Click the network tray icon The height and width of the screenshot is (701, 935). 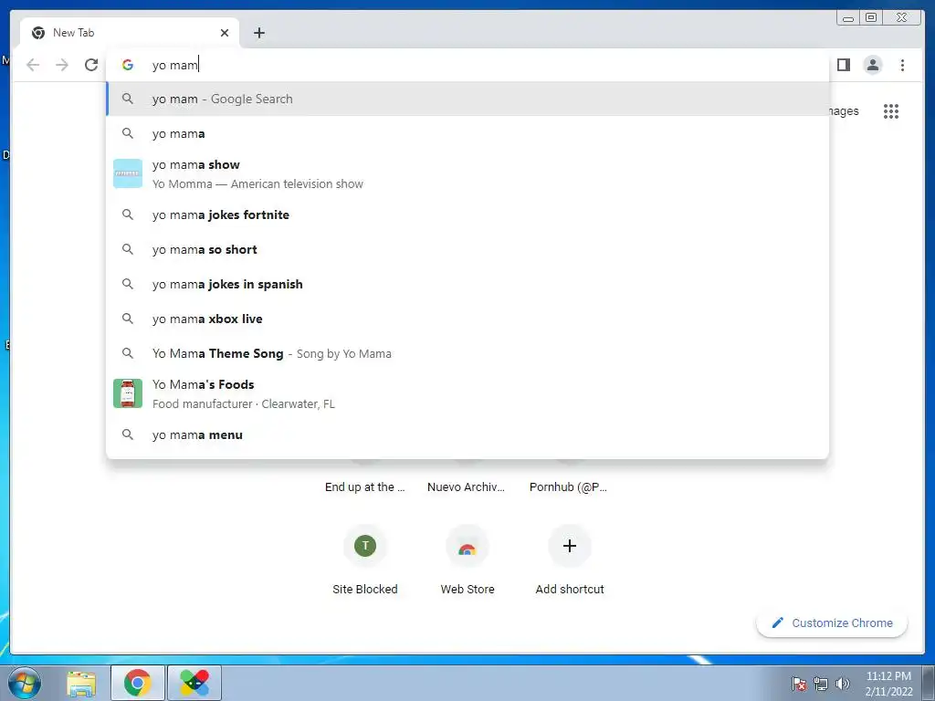click(821, 684)
